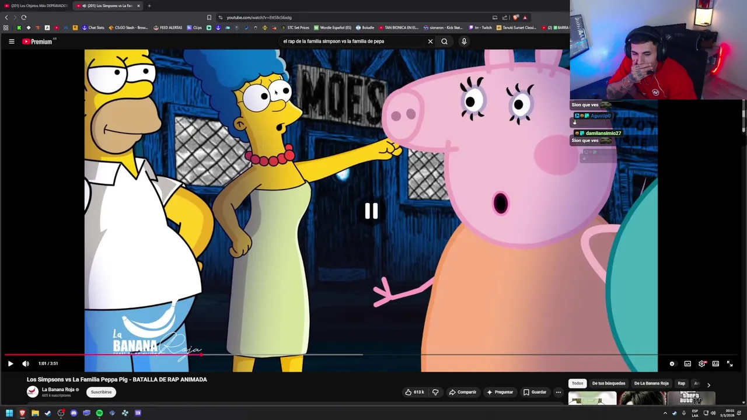Image resolution: width=747 pixels, height=420 pixels.
Task: Open the Chat Stats bookmark
Action: tap(93, 27)
